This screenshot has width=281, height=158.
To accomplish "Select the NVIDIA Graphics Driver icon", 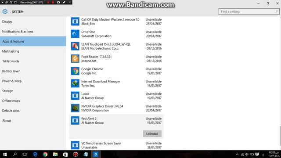I will (75, 108).
